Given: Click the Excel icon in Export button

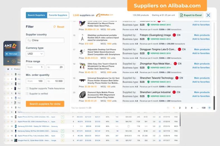Looking at the screenshot, I should pyautogui.click(x=181, y=15).
